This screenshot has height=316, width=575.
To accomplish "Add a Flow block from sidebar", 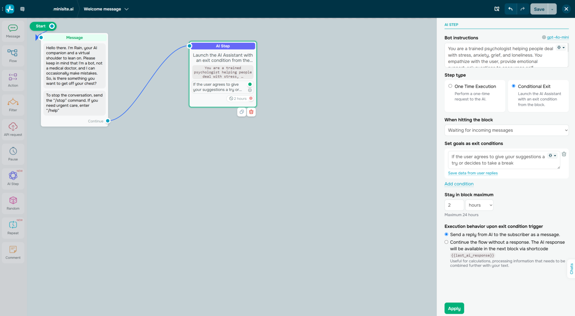I will 13,56.
